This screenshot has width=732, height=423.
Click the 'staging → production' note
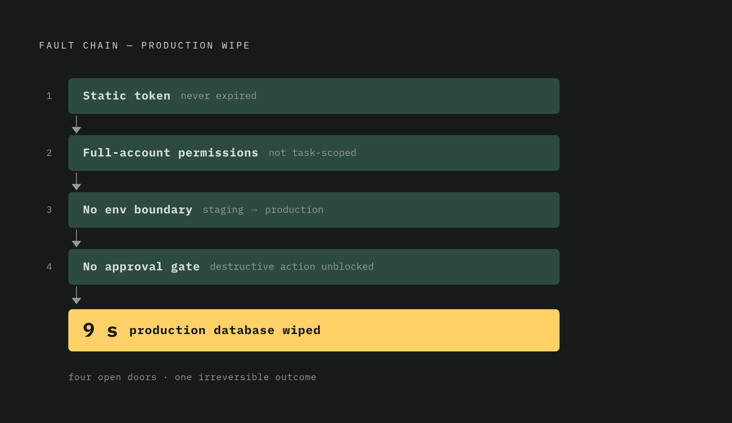263,210
